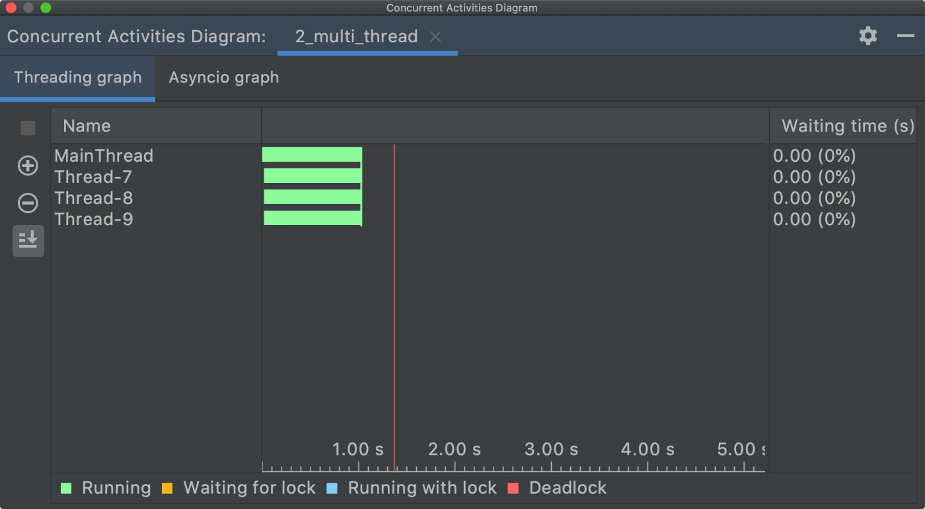
Task: Close the 2_multi_thread tab
Action: pyautogui.click(x=435, y=37)
